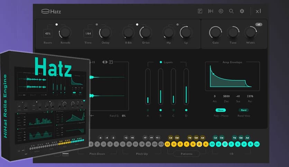
Task: Click the Rand Velo button
Action: [243, 110]
